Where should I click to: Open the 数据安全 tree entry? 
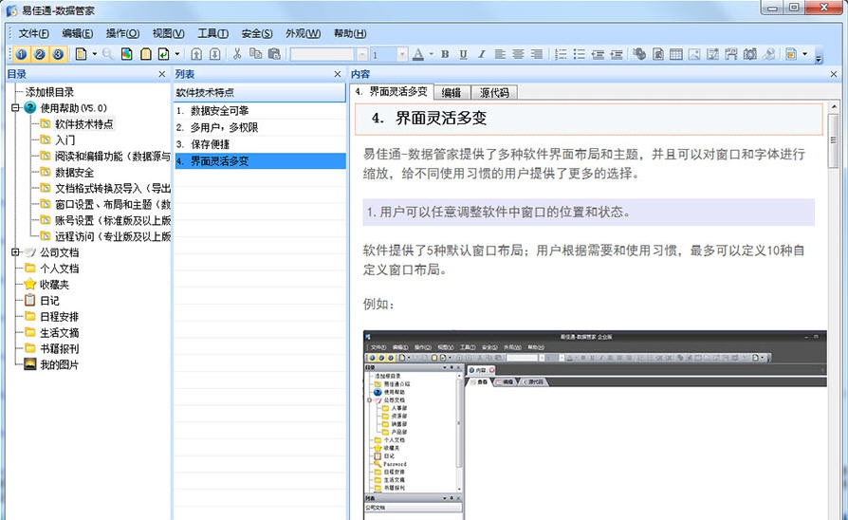[74, 173]
